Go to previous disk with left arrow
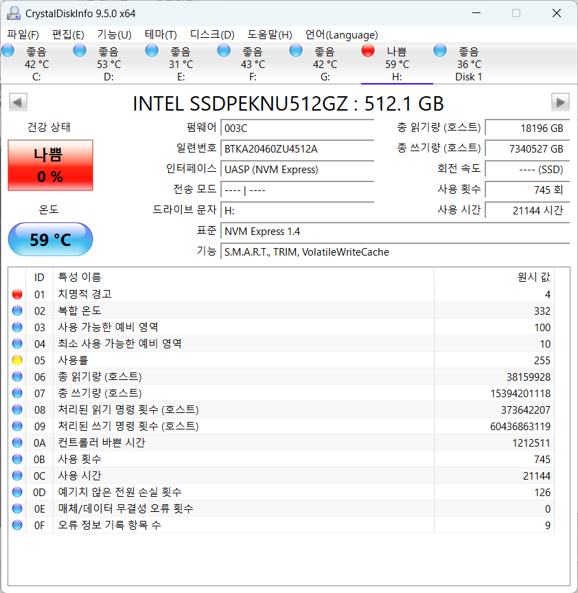Image resolution: width=578 pixels, height=593 pixels. coord(18,102)
